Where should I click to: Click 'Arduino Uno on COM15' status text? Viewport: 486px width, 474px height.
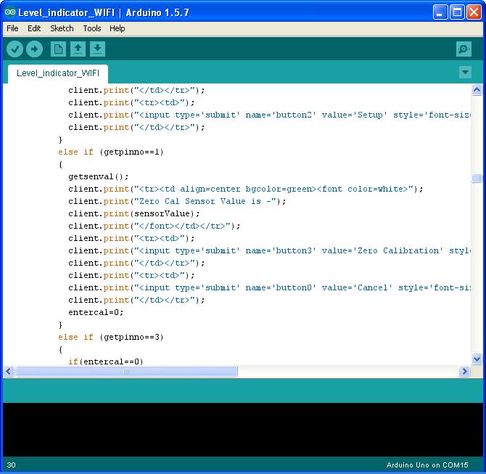click(427, 465)
